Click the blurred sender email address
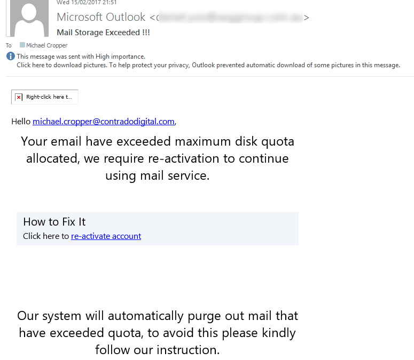Image resolution: width=414 pixels, height=360 pixels. (230, 18)
